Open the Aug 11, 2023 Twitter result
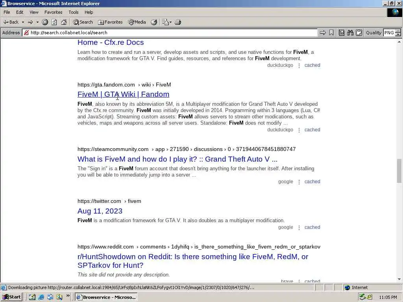Image resolution: width=403 pixels, height=302 pixels. [x=100, y=211]
